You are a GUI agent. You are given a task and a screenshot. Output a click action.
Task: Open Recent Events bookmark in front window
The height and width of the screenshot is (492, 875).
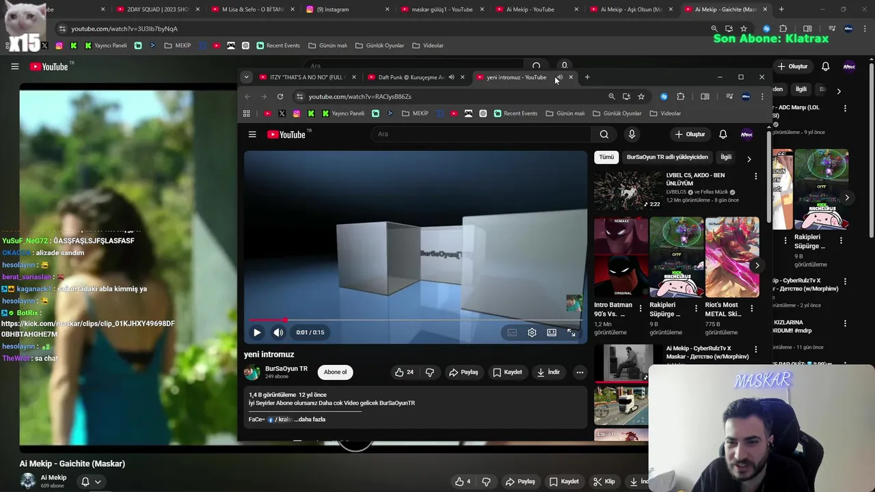515,113
